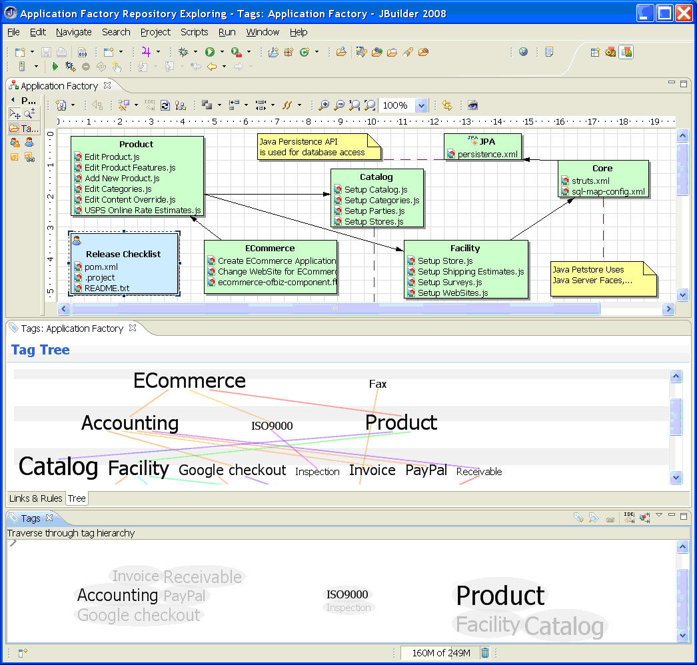
Task: Click the Tag Tree scroll down arrow
Action: (x=676, y=477)
